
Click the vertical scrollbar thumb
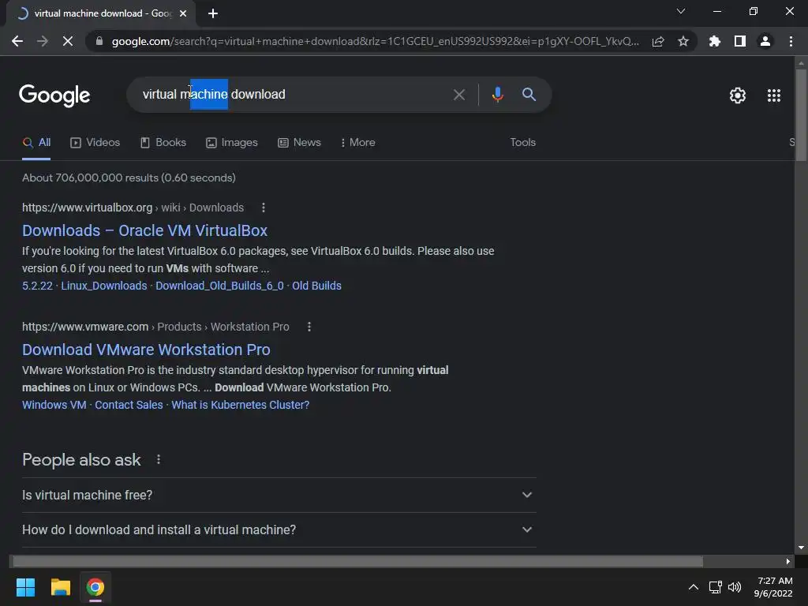(x=801, y=115)
